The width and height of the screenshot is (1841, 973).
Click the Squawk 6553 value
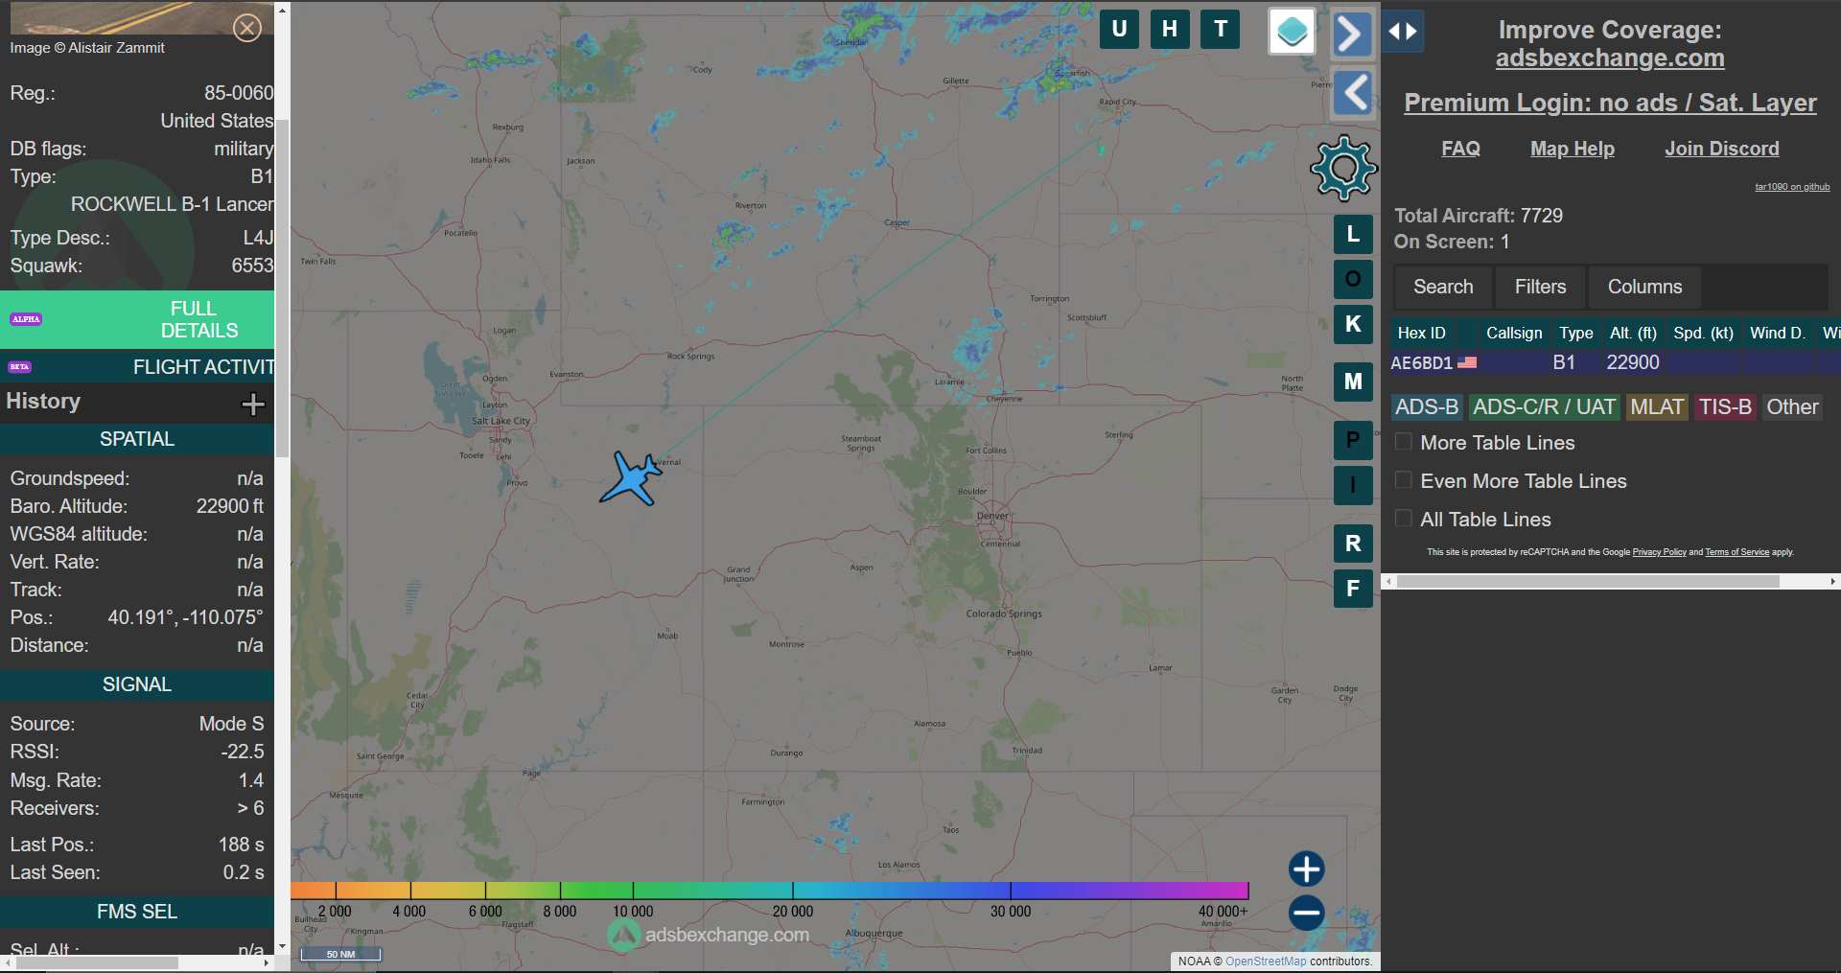[252, 266]
